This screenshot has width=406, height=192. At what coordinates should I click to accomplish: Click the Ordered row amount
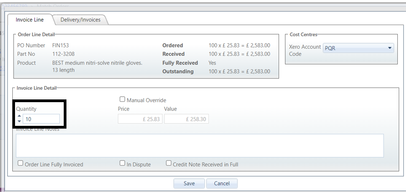click(x=239, y=46)
